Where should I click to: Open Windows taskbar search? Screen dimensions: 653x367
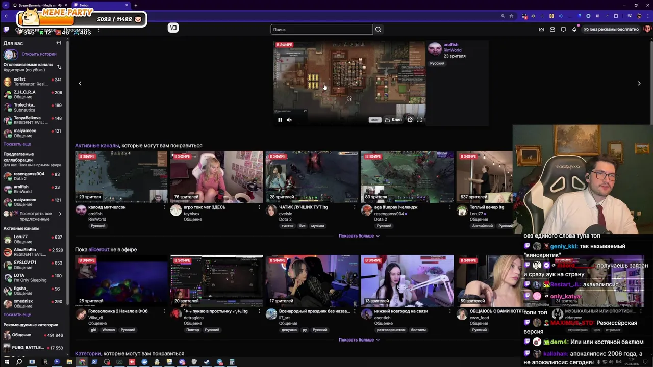[19, 362]
